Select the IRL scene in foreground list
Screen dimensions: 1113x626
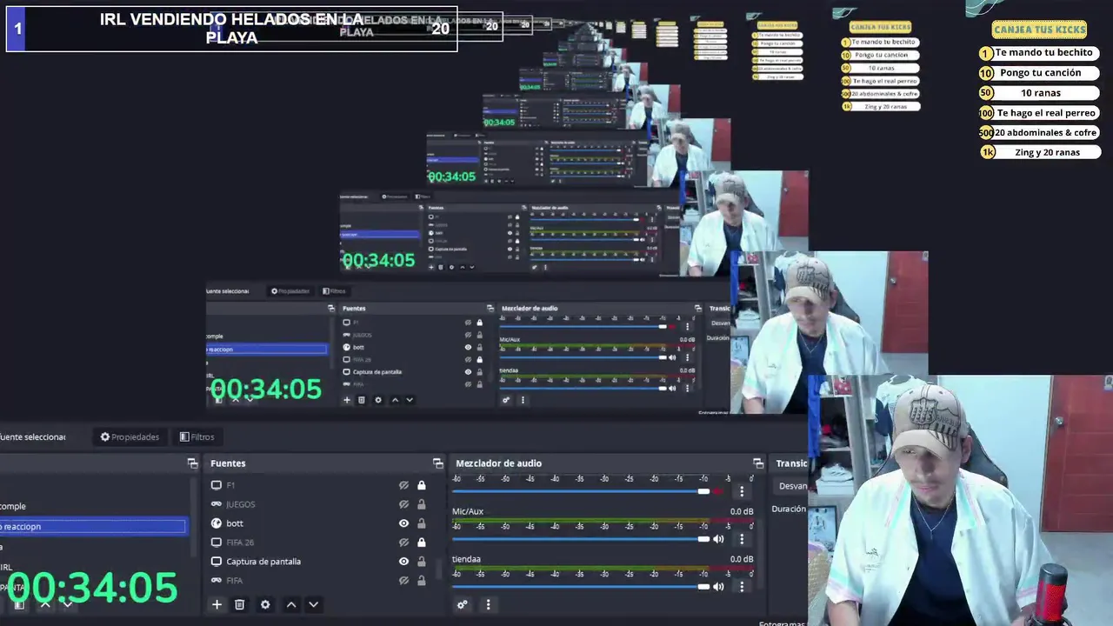(x=92, y=567)
